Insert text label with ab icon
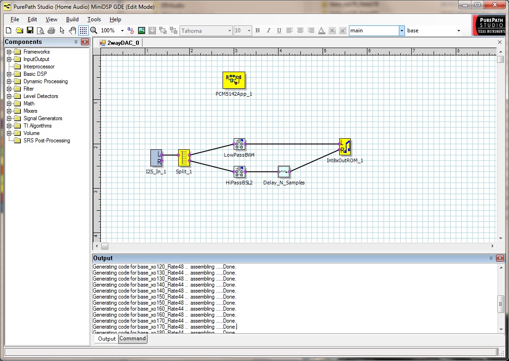Image resolution: width=509 pixels, height=361 pixels. 131,31
